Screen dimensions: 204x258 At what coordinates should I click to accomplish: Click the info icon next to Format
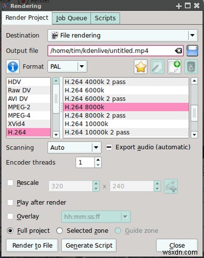click(12, 67)
